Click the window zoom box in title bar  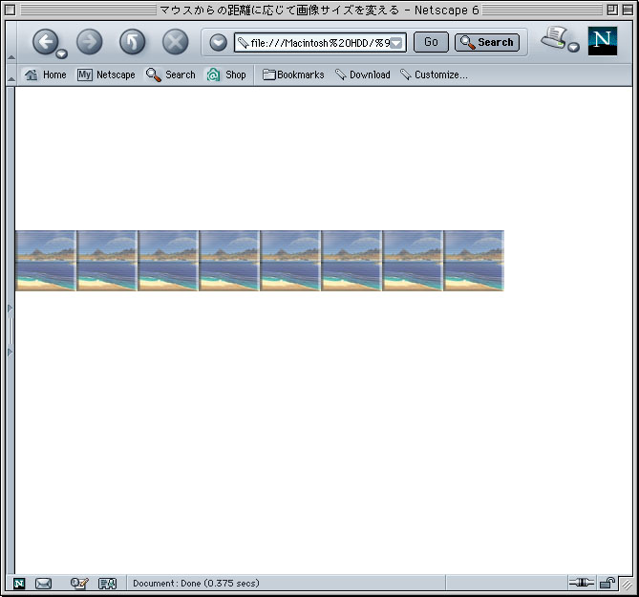pyautogui.click(x=612, y=10)
